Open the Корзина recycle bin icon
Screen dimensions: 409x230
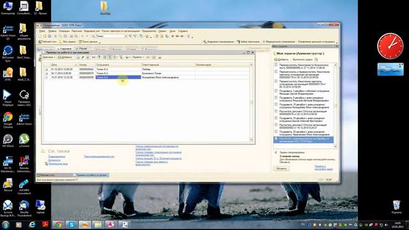pyautogui.click(x=396, y=206)
